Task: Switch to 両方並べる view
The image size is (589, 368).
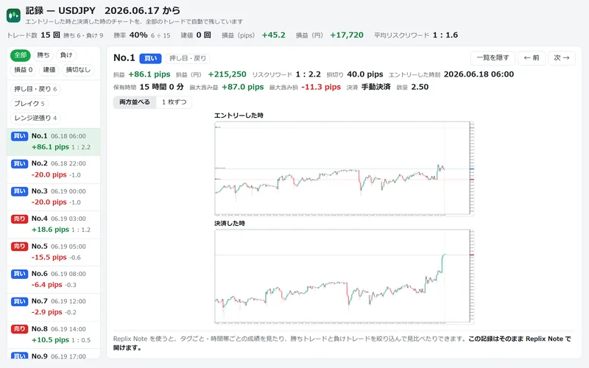Action: 135,102
